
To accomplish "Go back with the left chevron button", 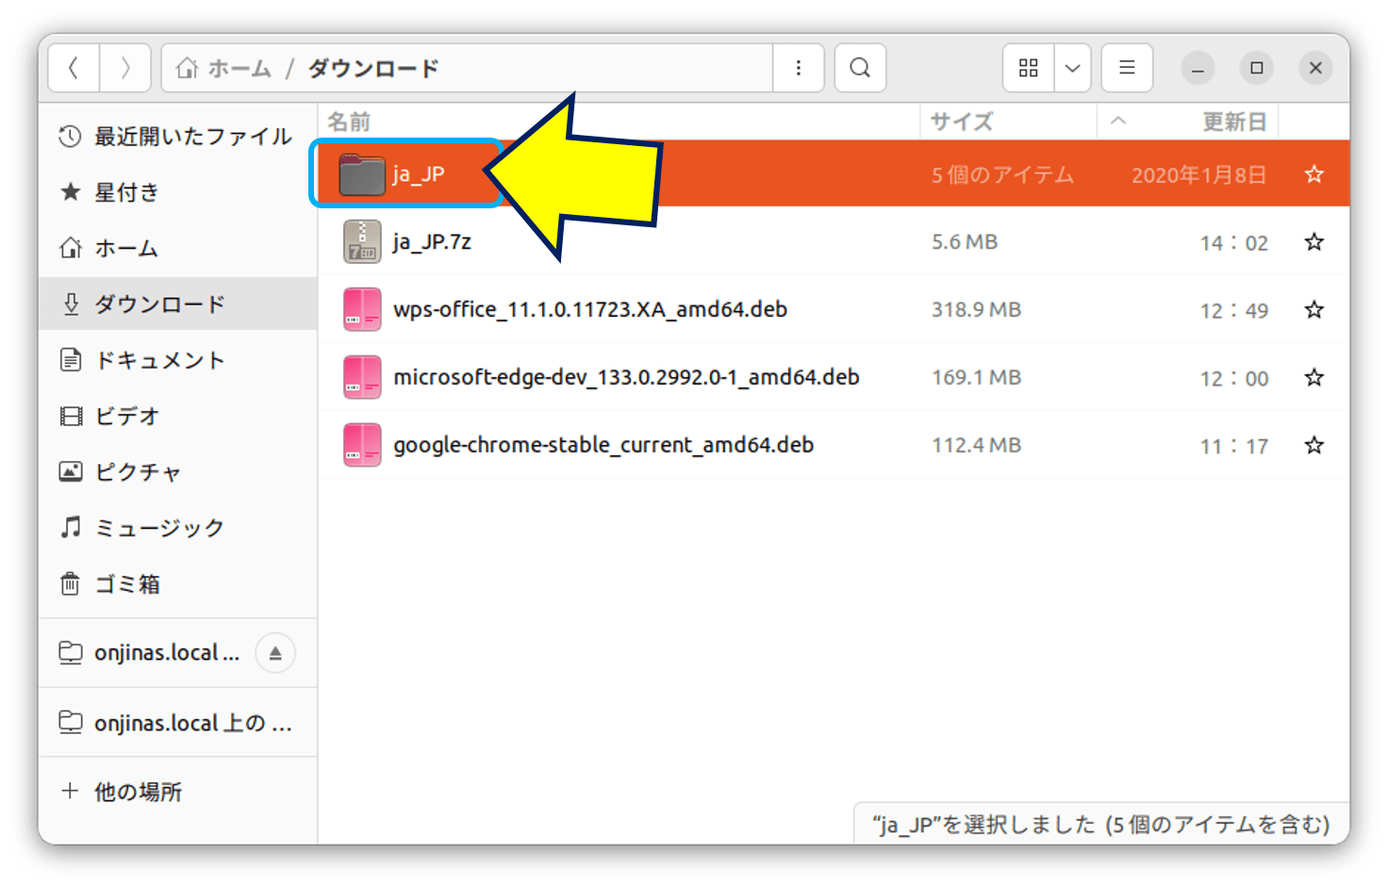I will [x=74, y=68].
